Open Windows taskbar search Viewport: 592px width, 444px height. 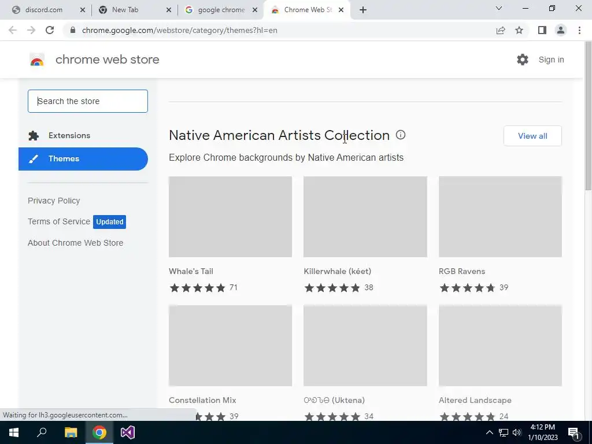pos(42,432)
